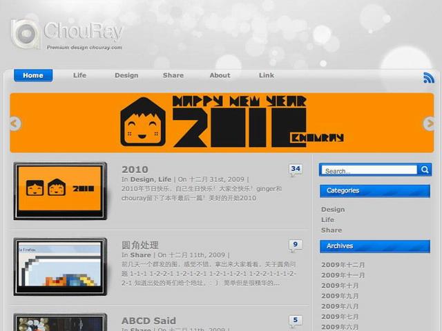
Task: Open archive 2009年十二月
Action: [x=343, y=265]
